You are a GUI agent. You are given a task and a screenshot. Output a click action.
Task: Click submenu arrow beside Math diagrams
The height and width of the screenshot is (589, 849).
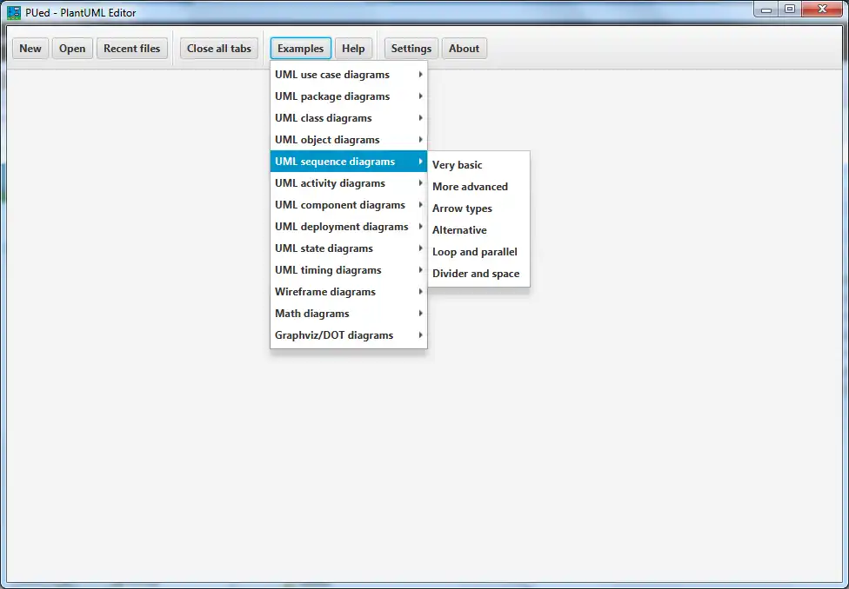pyautogui.click(x=421, y=313)
